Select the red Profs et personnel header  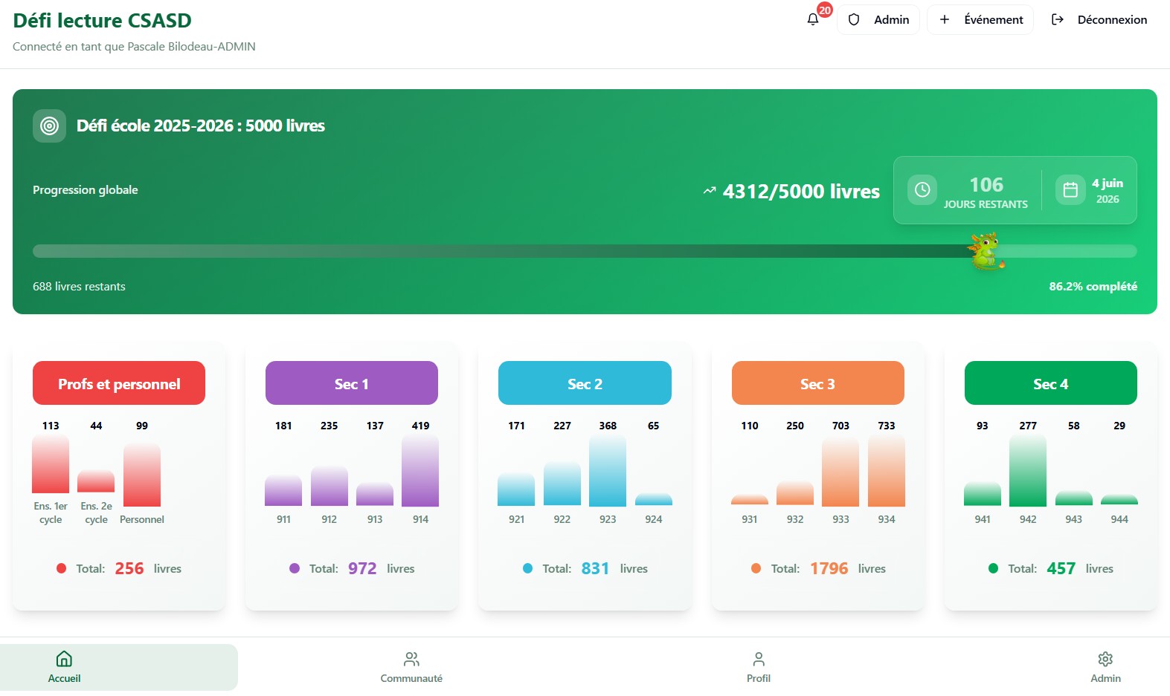119,383
